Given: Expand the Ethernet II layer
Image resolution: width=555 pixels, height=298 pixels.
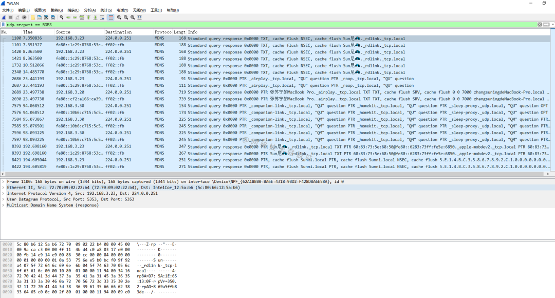Looking at the screenshot, I should tap(3, 188).
